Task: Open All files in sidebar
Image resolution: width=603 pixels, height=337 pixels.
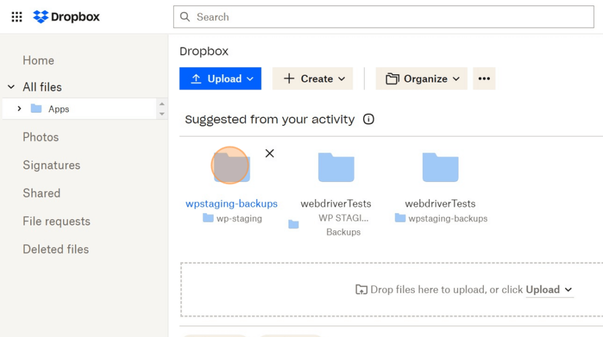Action: click(42, 87)
